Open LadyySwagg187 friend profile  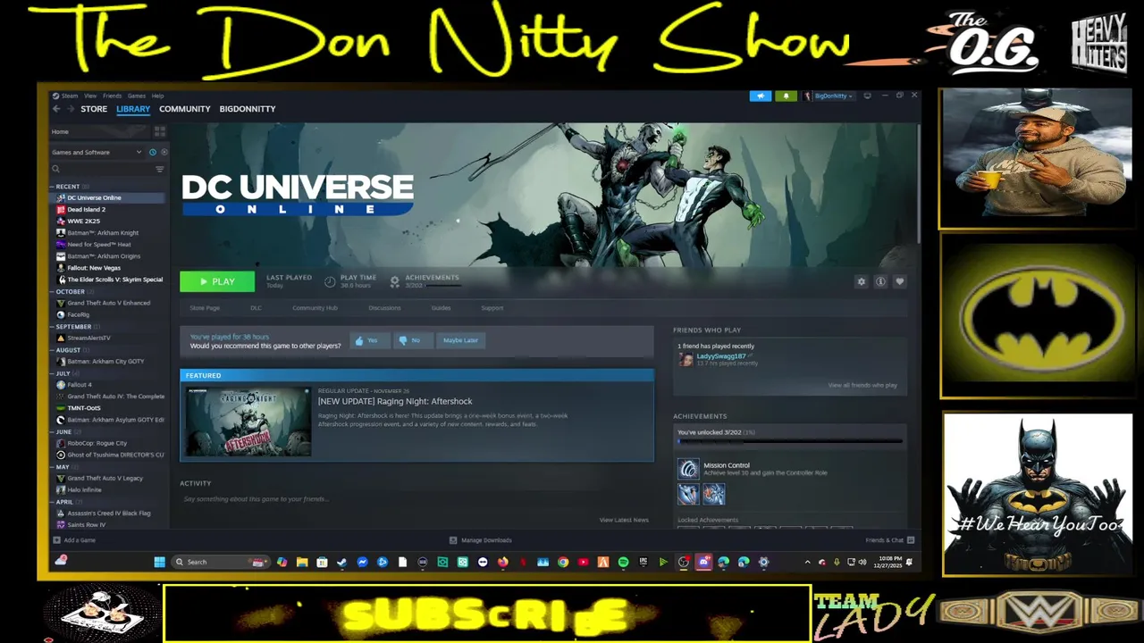pos(720,356)
